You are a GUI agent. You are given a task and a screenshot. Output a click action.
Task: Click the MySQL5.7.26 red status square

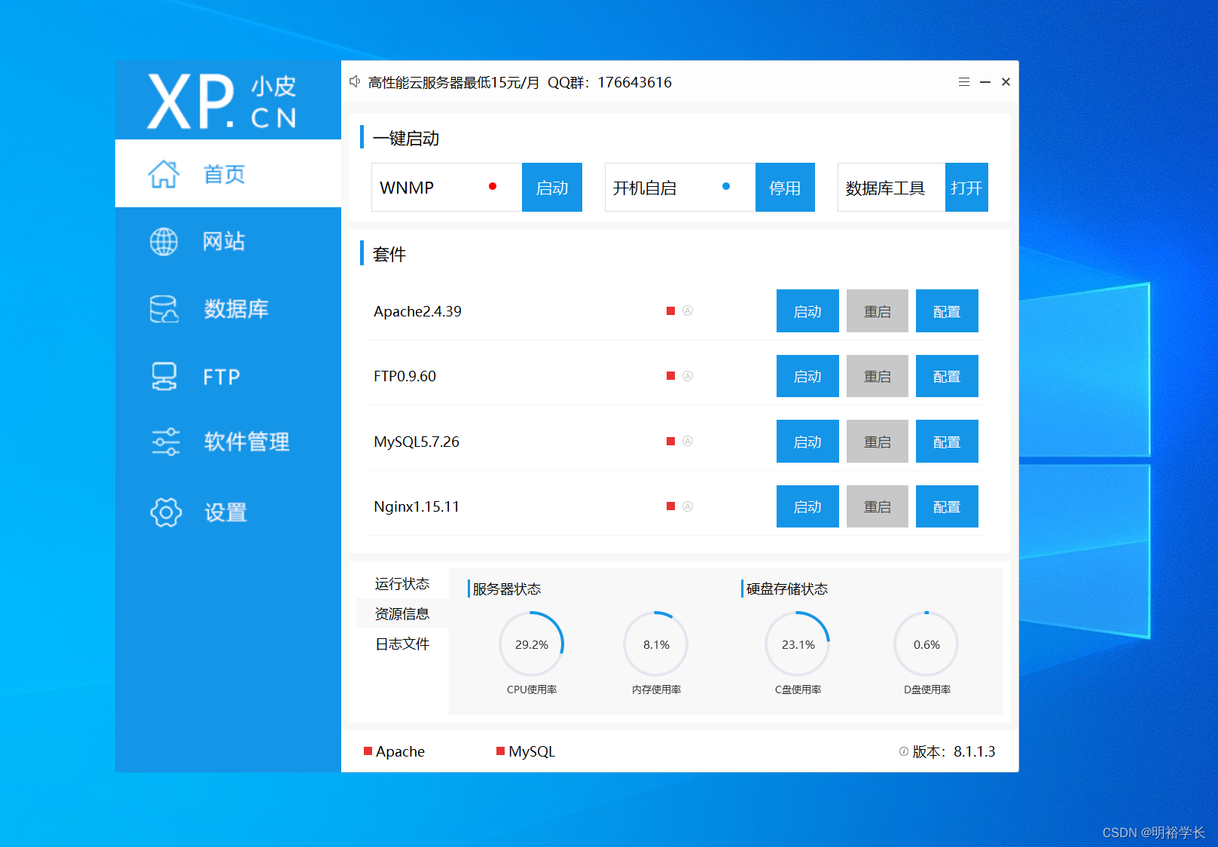tap(670, 441)
